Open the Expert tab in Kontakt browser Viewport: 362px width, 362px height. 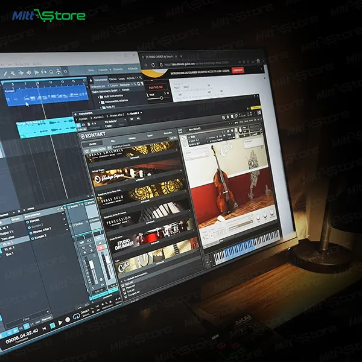point(150,135)
